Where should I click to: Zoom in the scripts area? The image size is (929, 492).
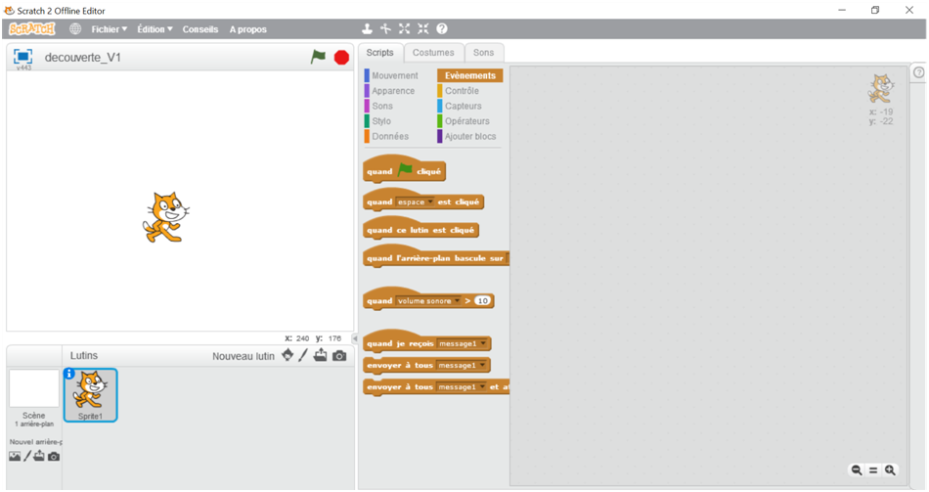(x=890, y=470)
